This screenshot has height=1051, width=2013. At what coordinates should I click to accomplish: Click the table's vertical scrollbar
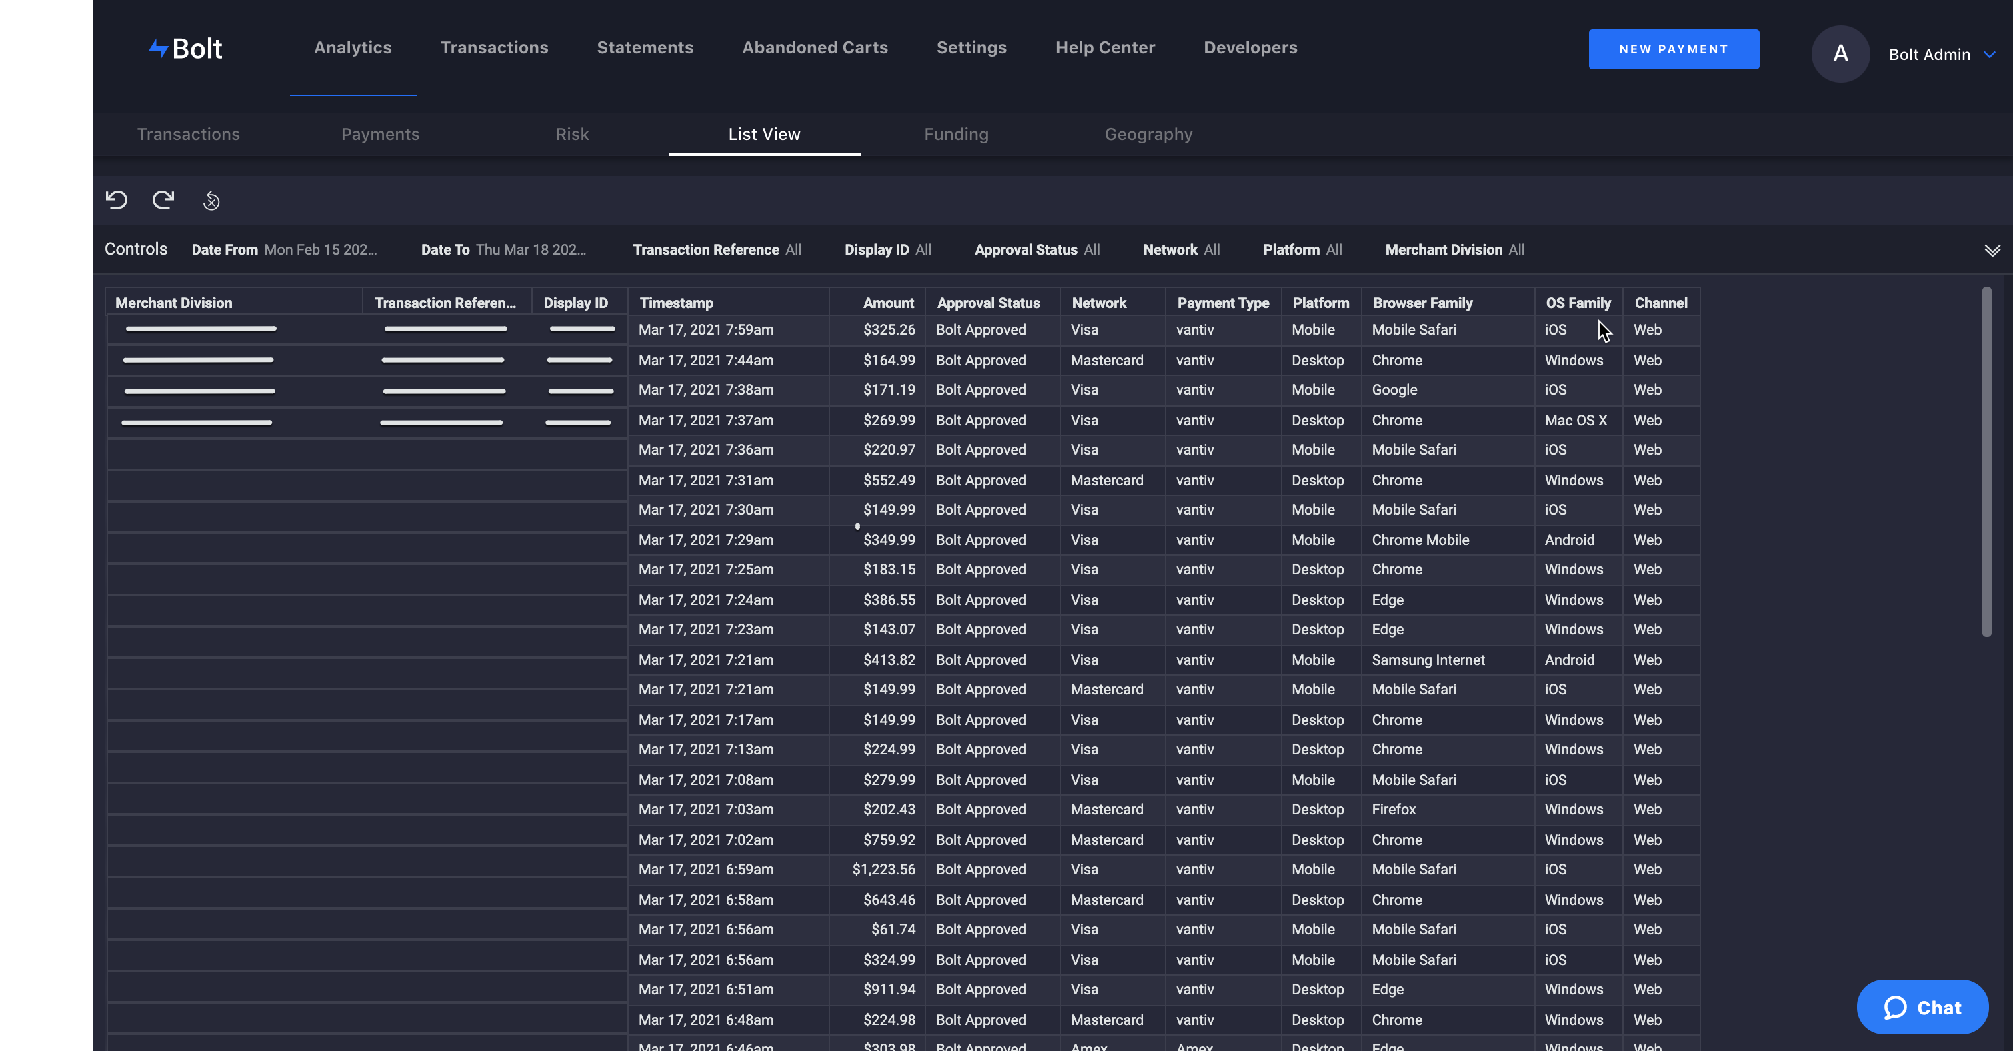(1986, 463)
